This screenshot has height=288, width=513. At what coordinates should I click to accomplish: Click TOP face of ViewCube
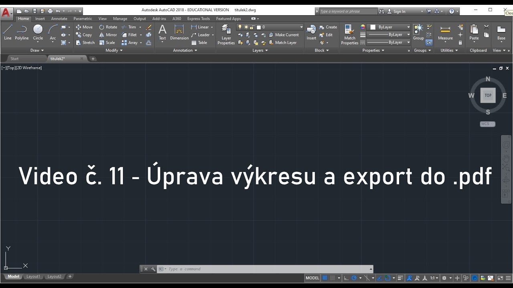tap(488, 96)
